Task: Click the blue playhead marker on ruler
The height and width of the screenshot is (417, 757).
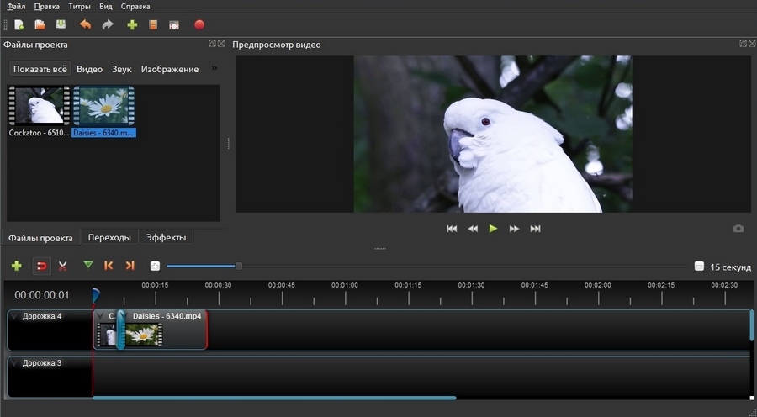Action: click(x=96, y=295)
